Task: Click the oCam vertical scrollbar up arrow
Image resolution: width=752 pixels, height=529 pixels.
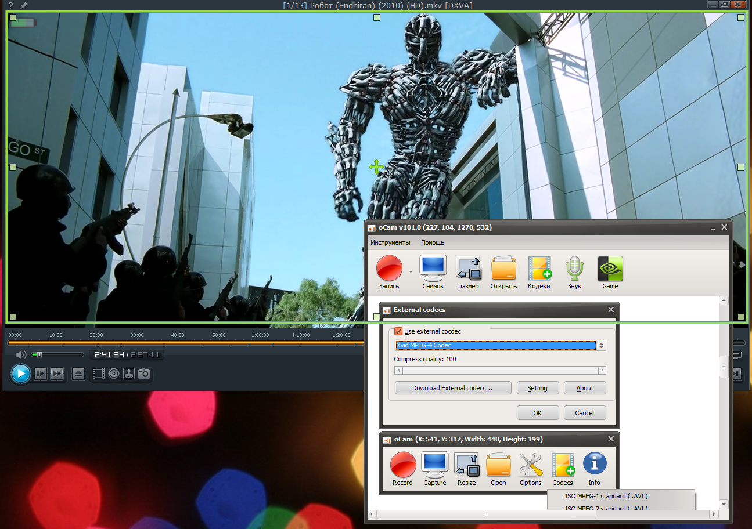Action: 724,300
